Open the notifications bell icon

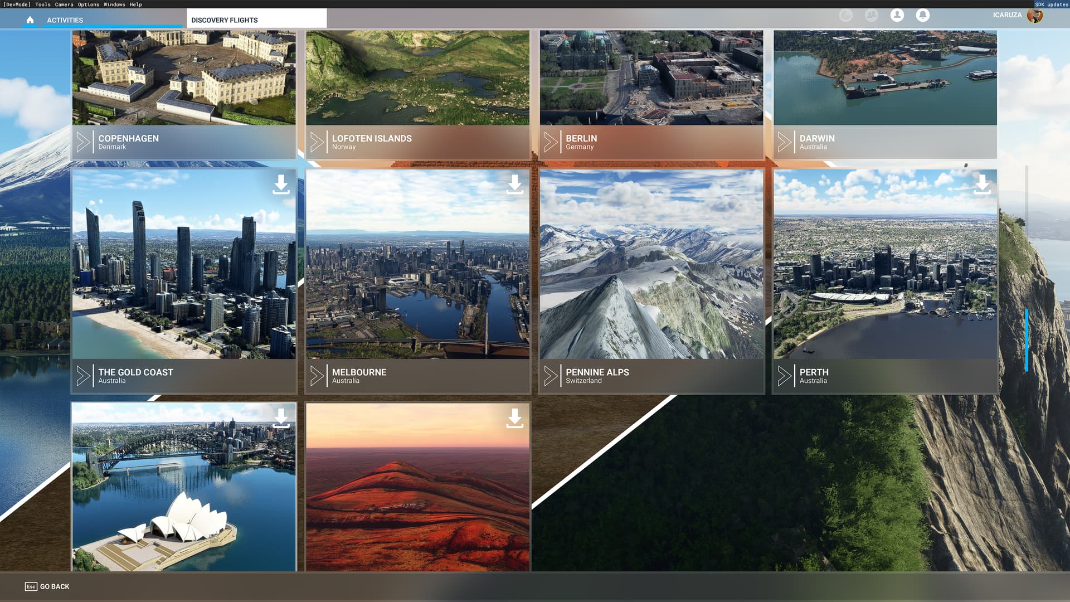click(x=922, y=15)
